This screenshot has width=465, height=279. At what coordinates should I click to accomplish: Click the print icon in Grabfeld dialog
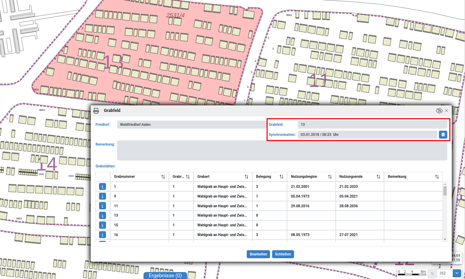(x=96, y=111)
